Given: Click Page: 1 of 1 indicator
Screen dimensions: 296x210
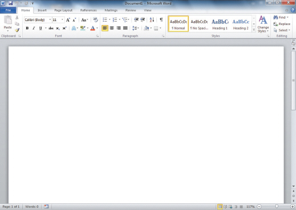Looking at the screenshot, I should pos(11,207).
